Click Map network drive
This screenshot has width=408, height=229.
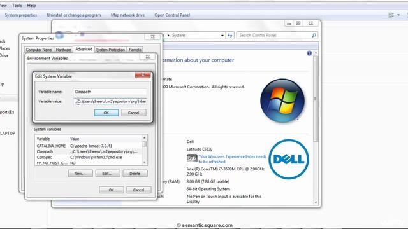(x=127, y=15)
